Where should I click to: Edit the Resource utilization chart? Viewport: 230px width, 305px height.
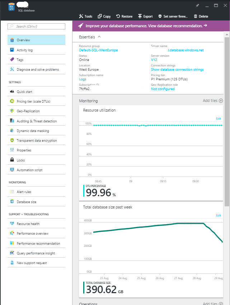tap(219, 118)
